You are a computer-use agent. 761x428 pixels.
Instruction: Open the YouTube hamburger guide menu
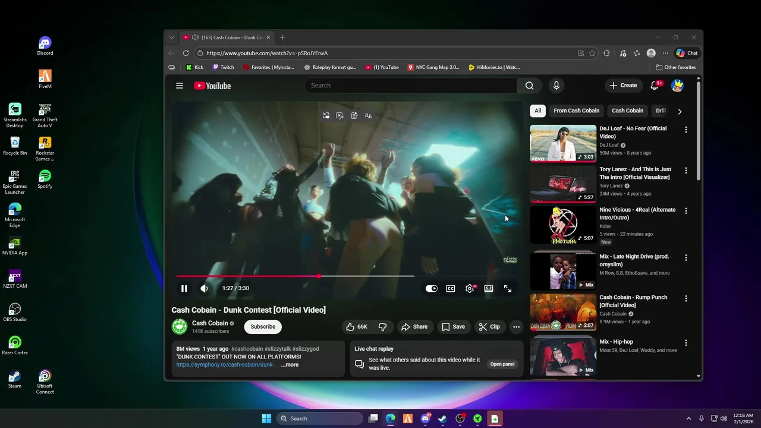[179, 86]
